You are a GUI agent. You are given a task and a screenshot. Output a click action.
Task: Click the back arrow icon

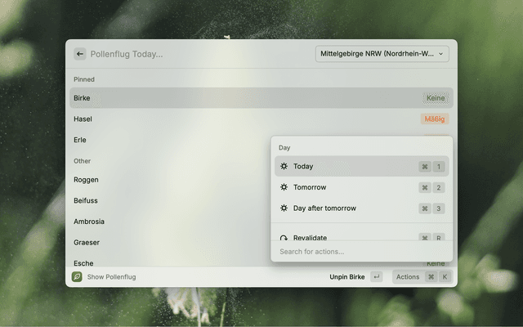[x=80, y=54]
